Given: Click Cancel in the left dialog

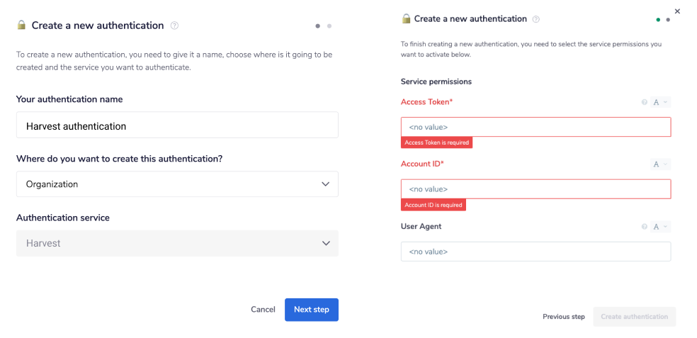Looking at the screenshot, I should tap(263, 310).
